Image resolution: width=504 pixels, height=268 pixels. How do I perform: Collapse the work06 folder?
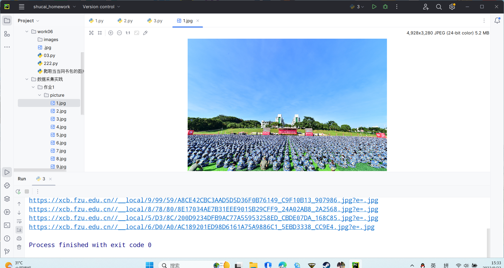pos(27,32)
